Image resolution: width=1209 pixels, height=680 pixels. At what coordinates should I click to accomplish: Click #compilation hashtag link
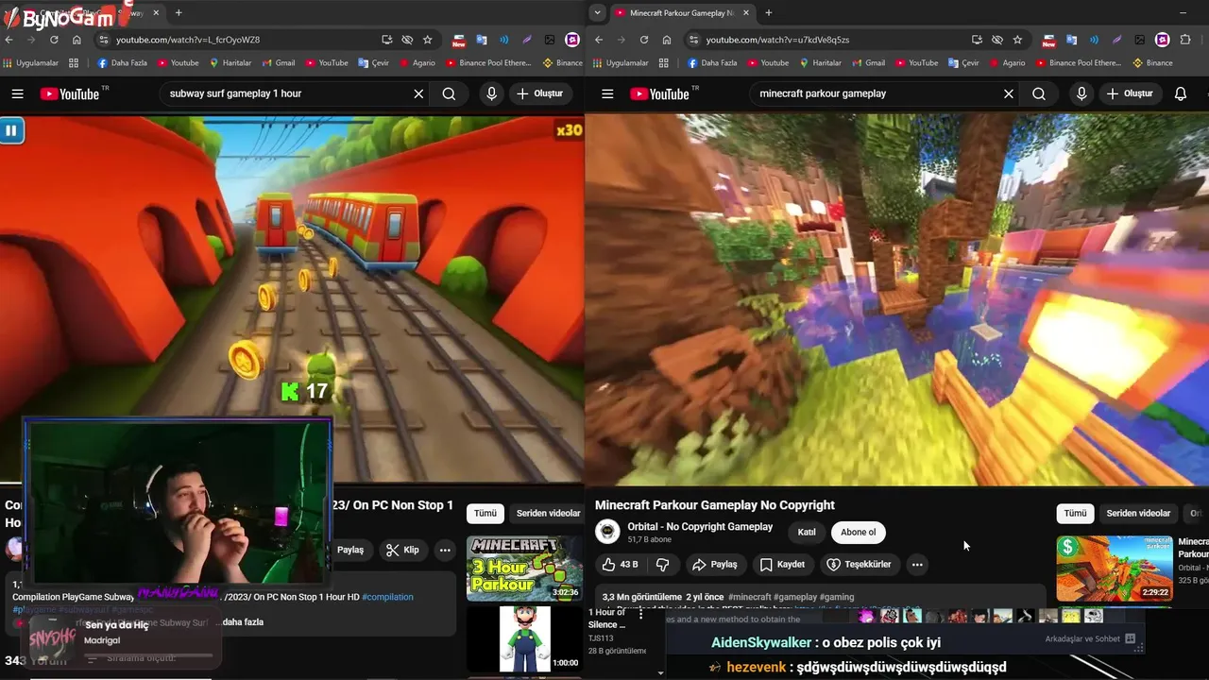point(387,597)
